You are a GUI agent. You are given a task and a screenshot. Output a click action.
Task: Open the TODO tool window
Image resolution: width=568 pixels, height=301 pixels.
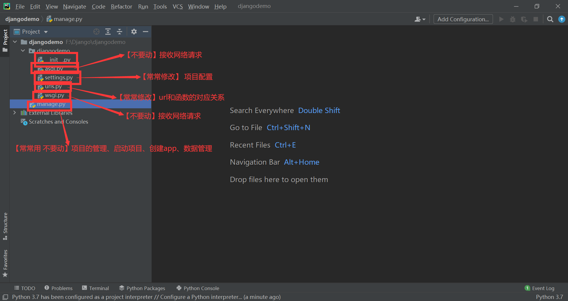[x=25, y=288]
